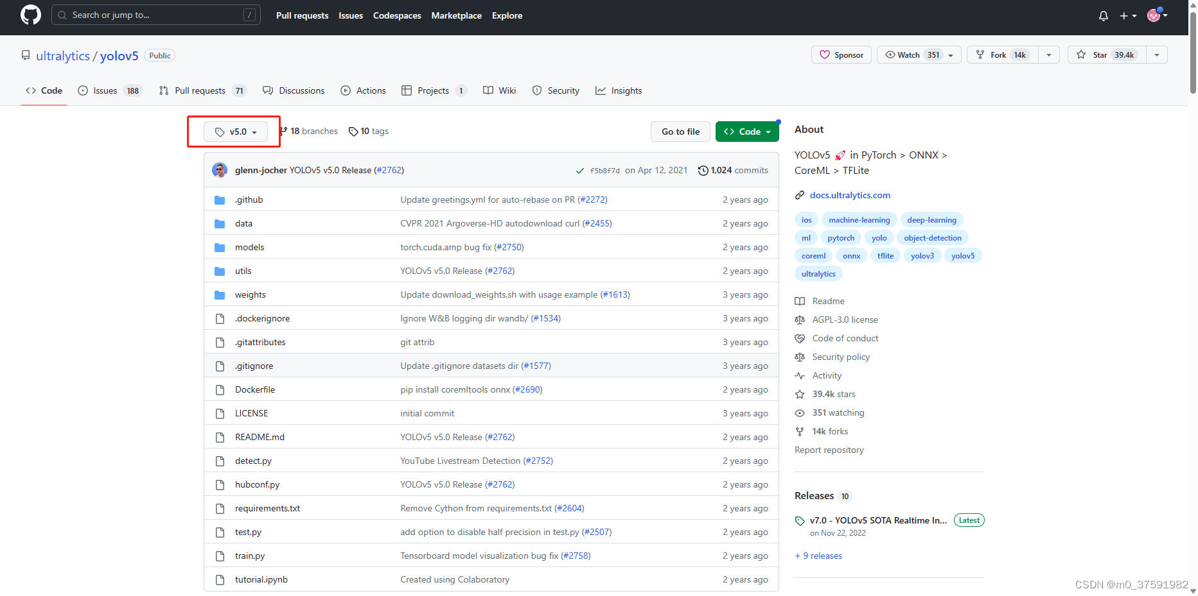Open the data folder
The width and height of the screenshot is (1198, 596).
243,223
